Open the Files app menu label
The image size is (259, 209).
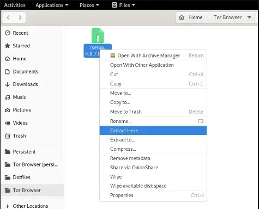(x=124, y=5)
